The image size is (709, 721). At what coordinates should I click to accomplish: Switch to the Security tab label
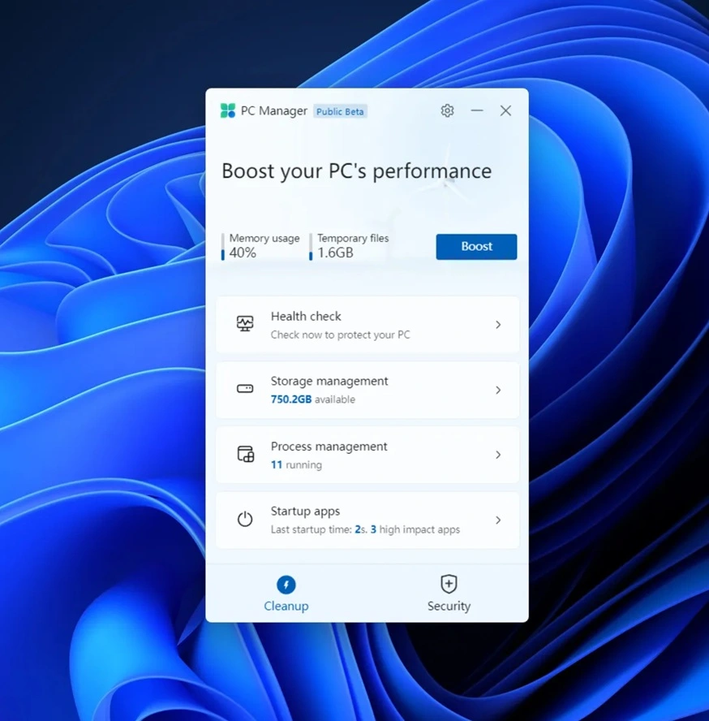[449, 606]
